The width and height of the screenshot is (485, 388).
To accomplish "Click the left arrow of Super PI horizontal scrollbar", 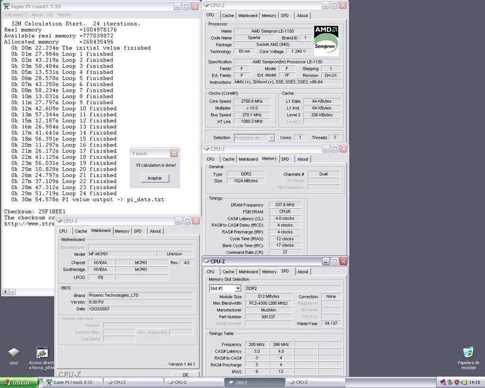I will (6, 292).
